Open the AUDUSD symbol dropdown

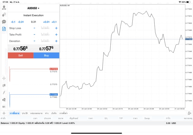tap(33, 8)
